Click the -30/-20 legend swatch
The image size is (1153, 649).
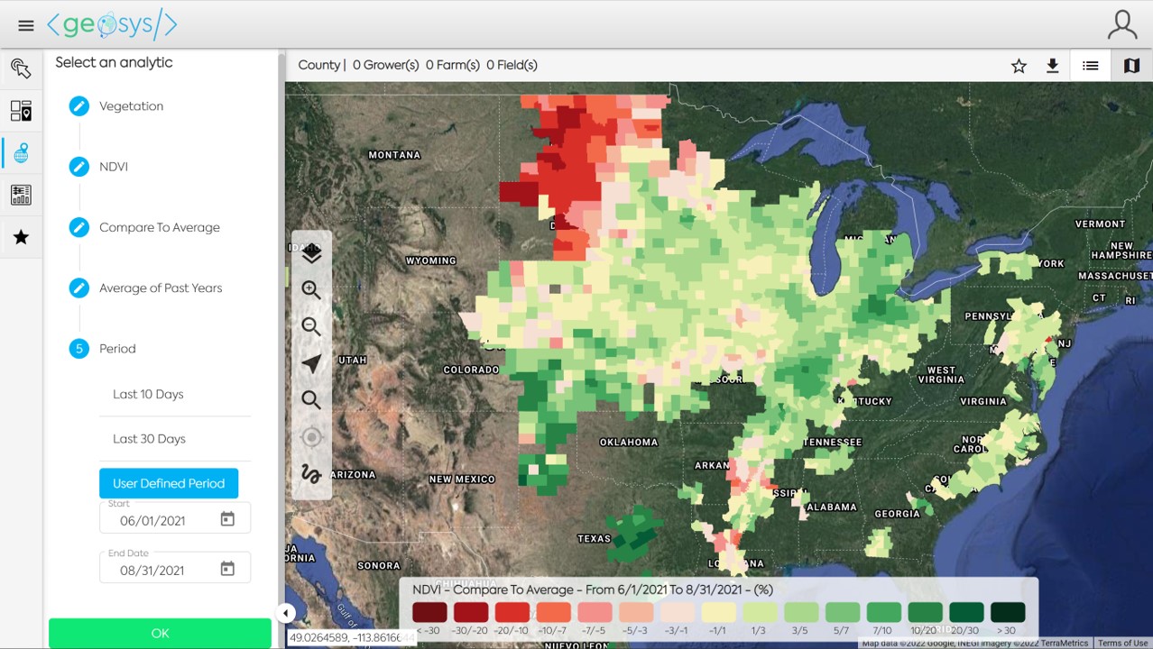tap(471, 612)
